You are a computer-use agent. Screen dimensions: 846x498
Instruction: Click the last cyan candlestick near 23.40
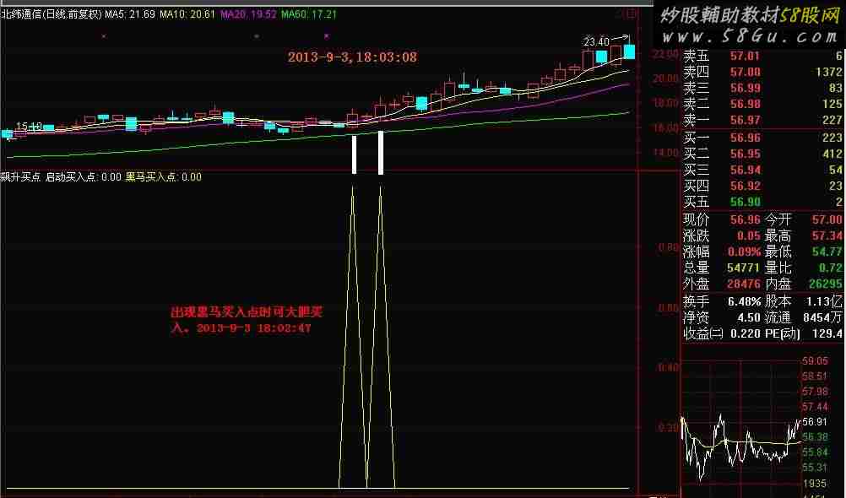pos(629,51)
